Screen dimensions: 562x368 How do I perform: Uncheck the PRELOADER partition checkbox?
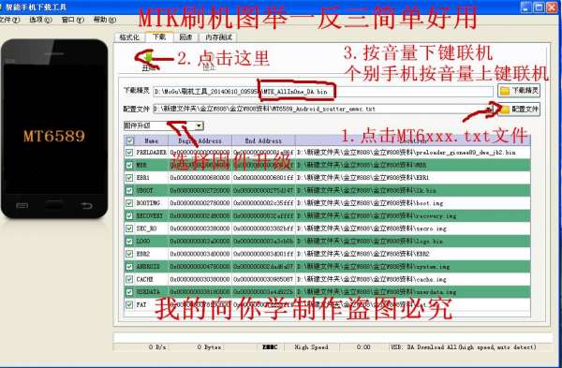pyautogui.click(x=129, y=153)
